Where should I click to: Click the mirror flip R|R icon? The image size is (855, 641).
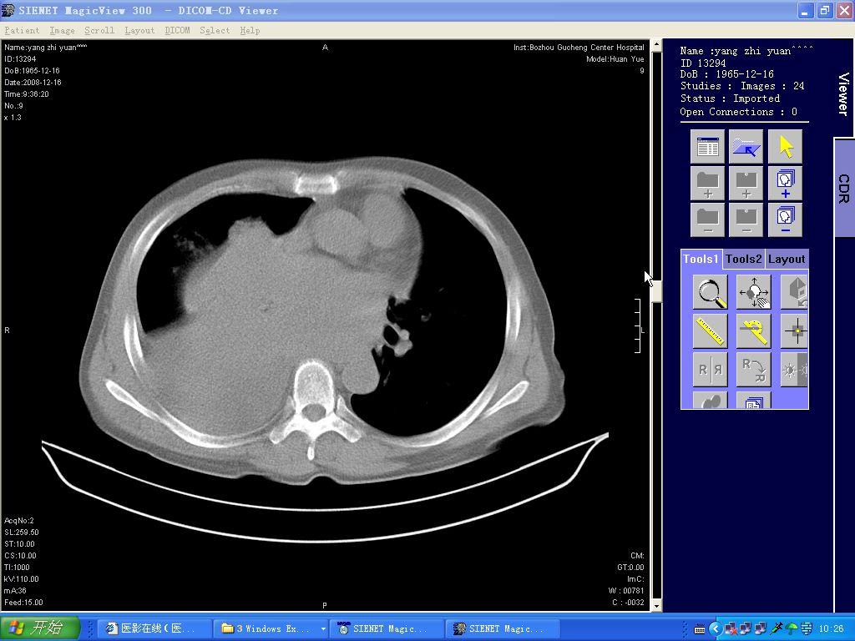point(710,370)
